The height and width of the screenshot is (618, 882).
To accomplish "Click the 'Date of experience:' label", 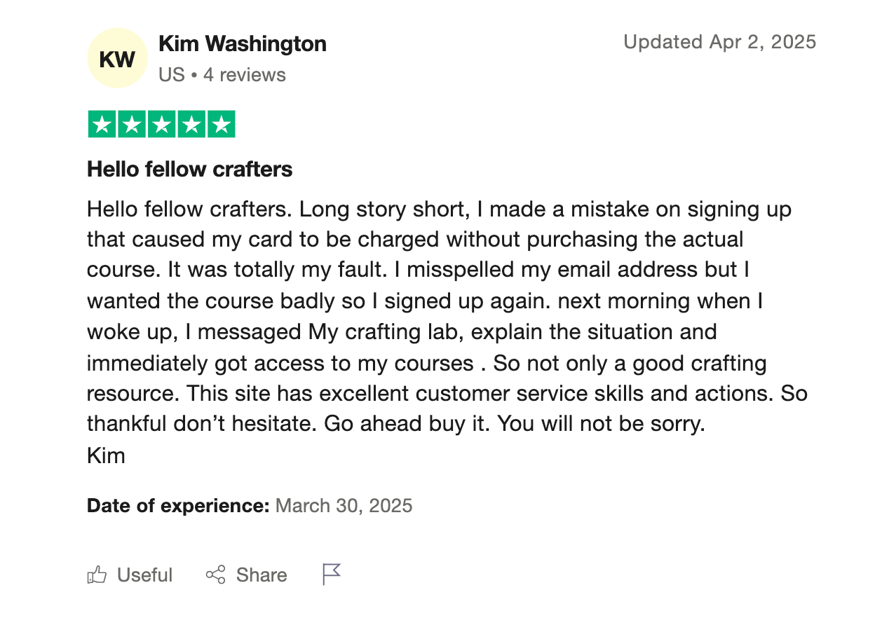I will click(x=178, y=505).
